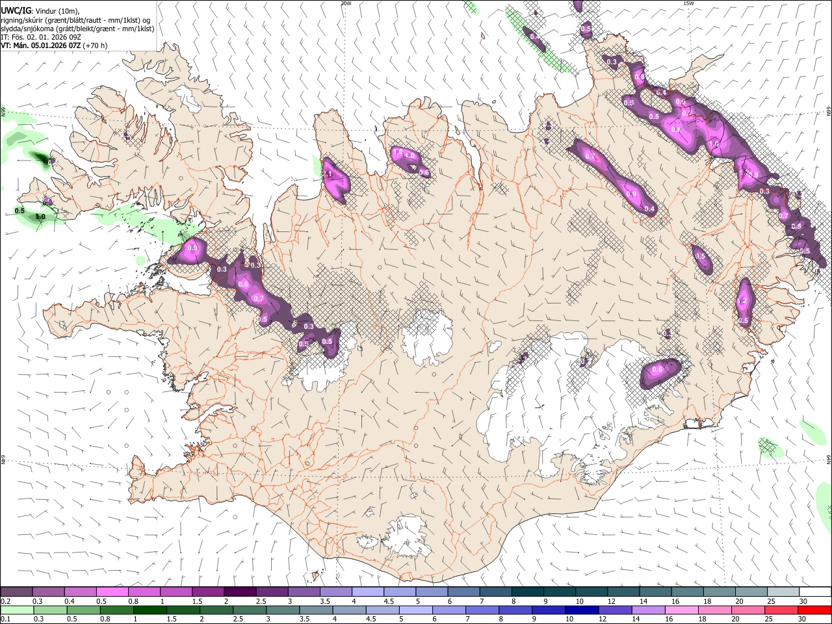
Task: Click the deep navy blue 10 swatch, lower scale
Action: click(x=581, y=610)
